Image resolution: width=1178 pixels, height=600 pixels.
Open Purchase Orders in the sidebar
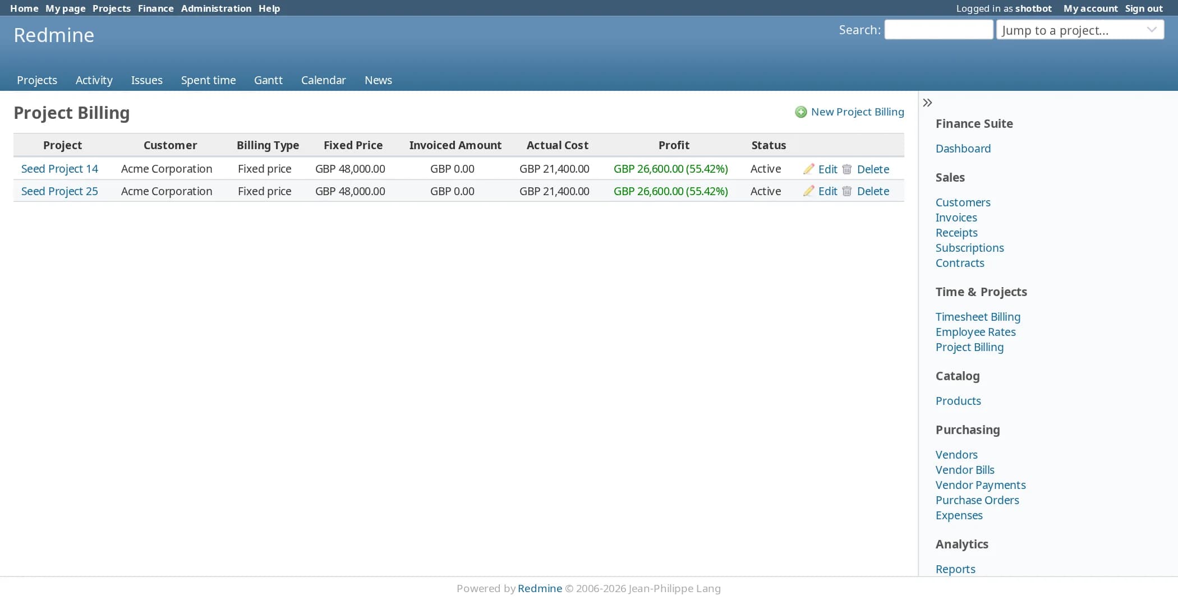coord(977,500)
